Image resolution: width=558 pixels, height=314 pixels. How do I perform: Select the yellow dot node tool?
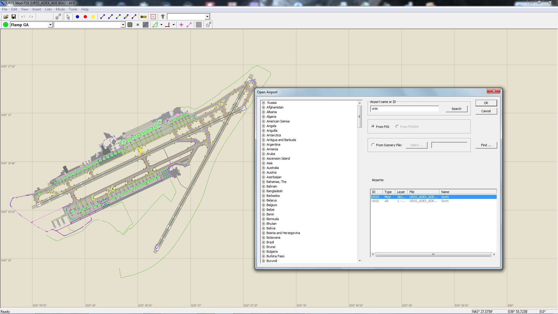(93, 17)
